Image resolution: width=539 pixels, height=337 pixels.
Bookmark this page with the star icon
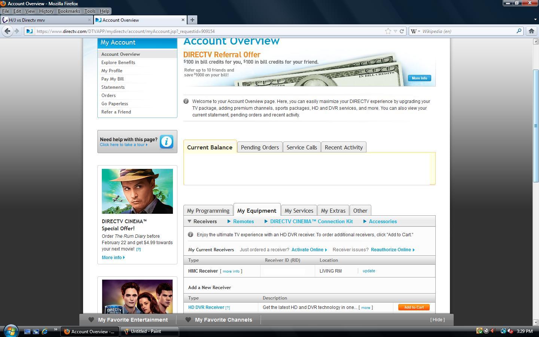[388, 31]
